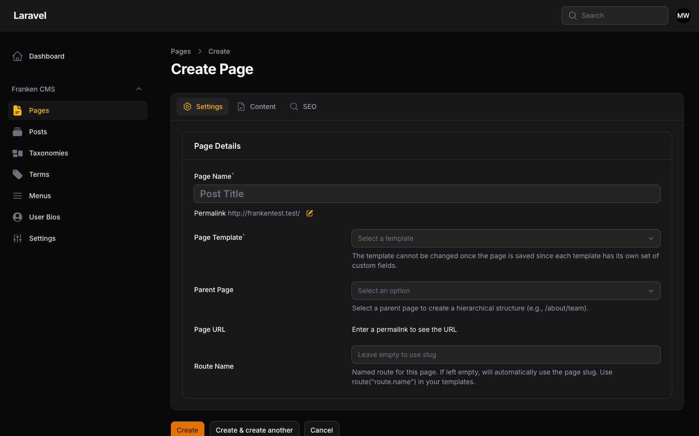Select the Pages document icon in sidebar

coord(17,110)
